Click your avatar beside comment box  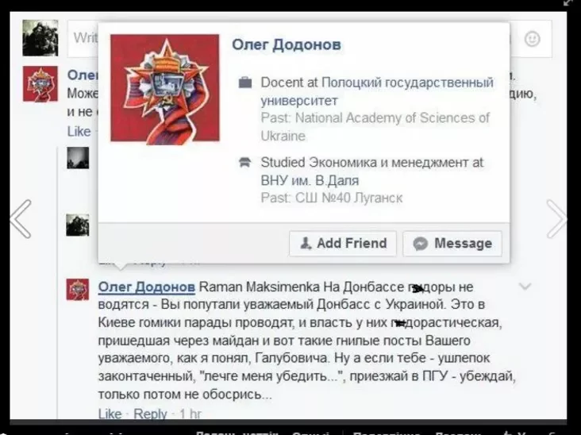tap(40, 38)
